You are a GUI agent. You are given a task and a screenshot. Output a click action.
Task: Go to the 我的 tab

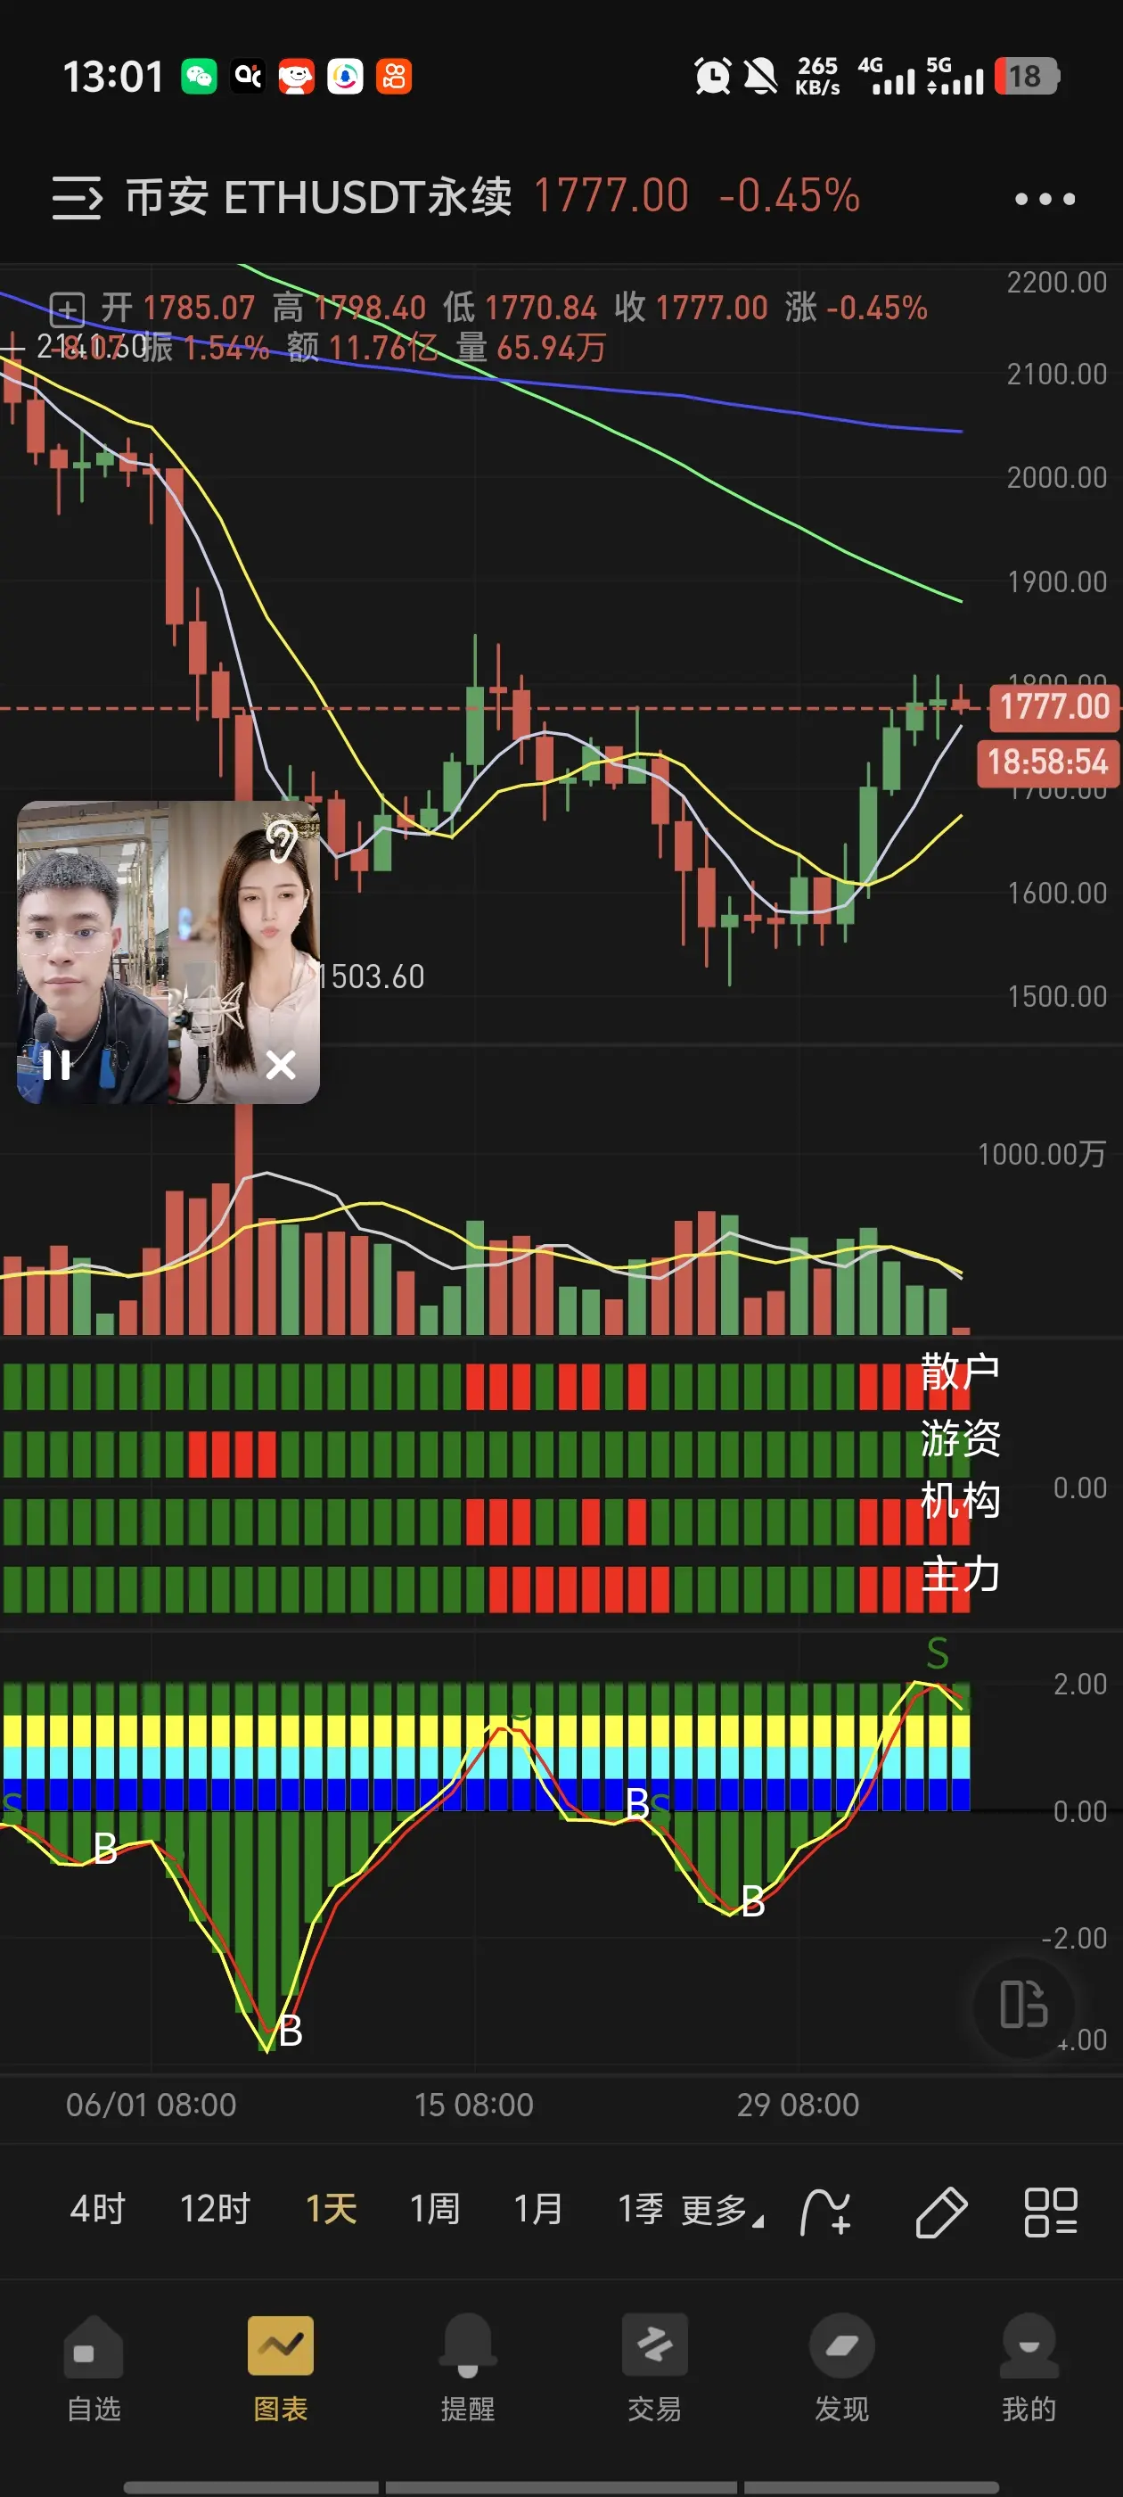click(1028, 2368)
